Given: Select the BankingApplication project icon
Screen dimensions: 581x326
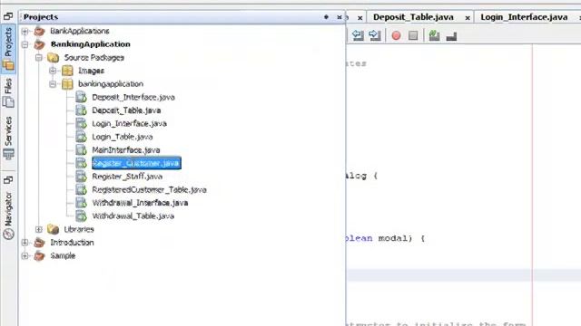Looking at the screenshot, I should point(39,44).
